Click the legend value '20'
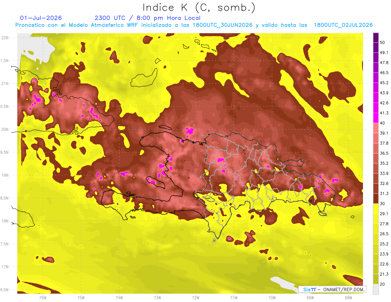Viewport: 391px width, 302px height. tap(382, 284)
